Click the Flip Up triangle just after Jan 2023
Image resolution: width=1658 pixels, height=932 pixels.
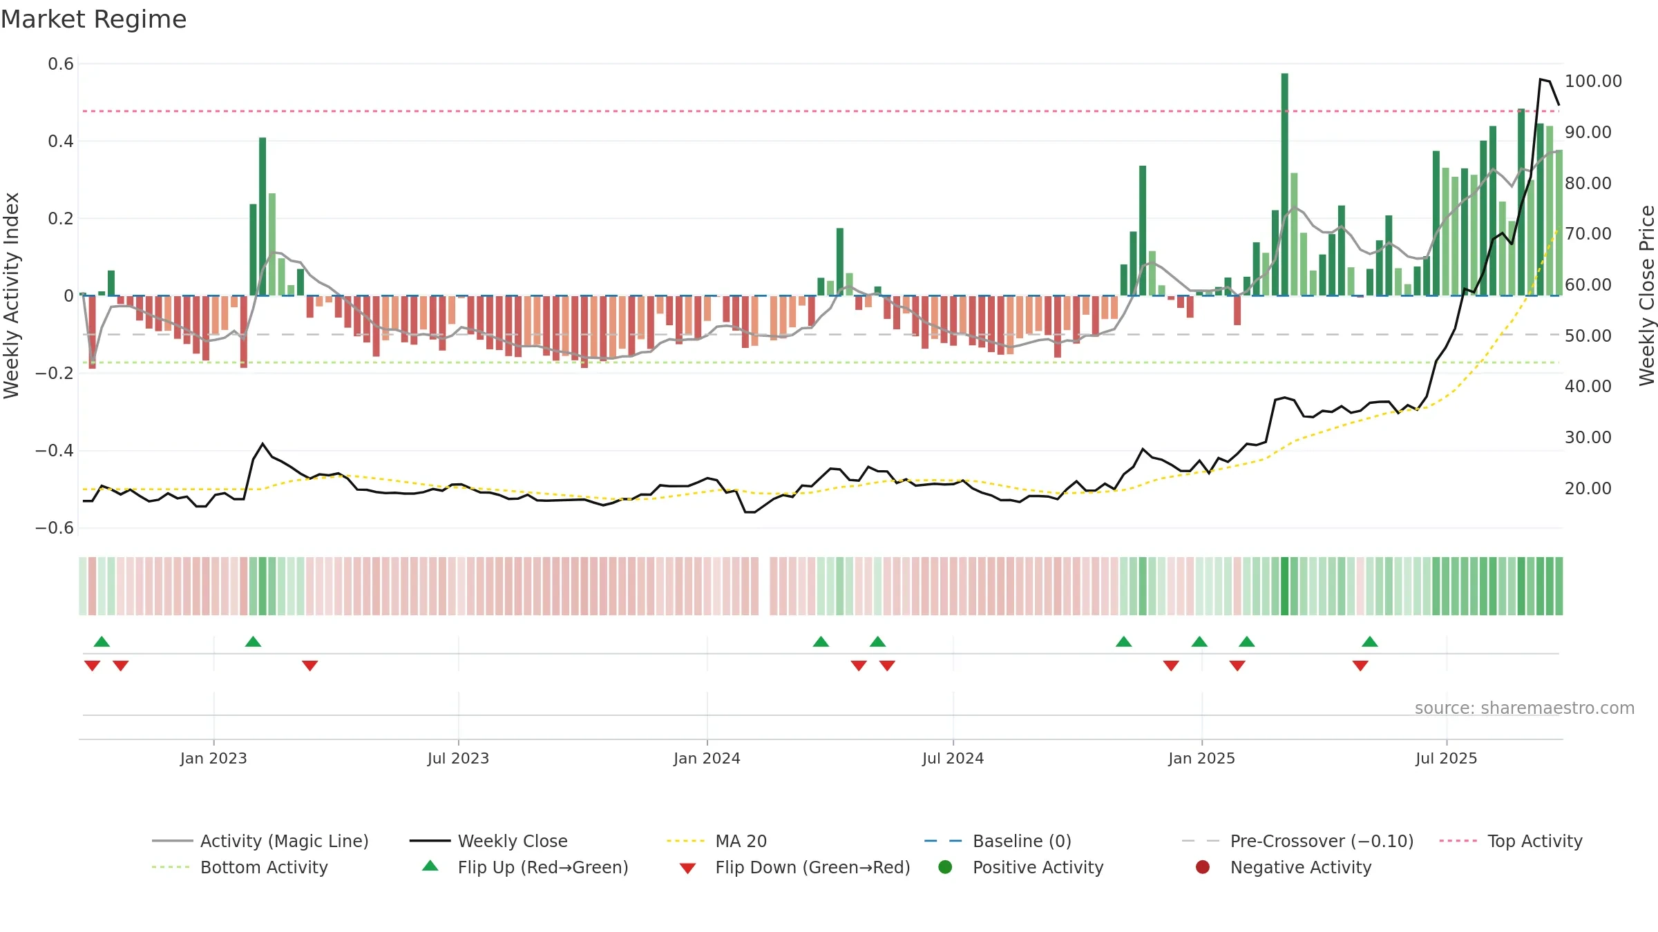253,641
